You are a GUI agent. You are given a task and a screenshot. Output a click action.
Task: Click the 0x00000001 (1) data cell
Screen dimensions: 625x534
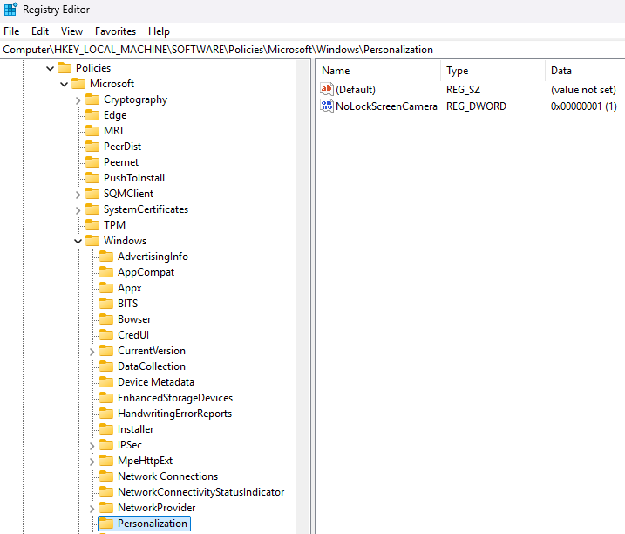tap(583, 106)
